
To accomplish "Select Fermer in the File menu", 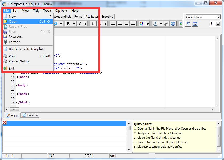I will click(28, 42).
